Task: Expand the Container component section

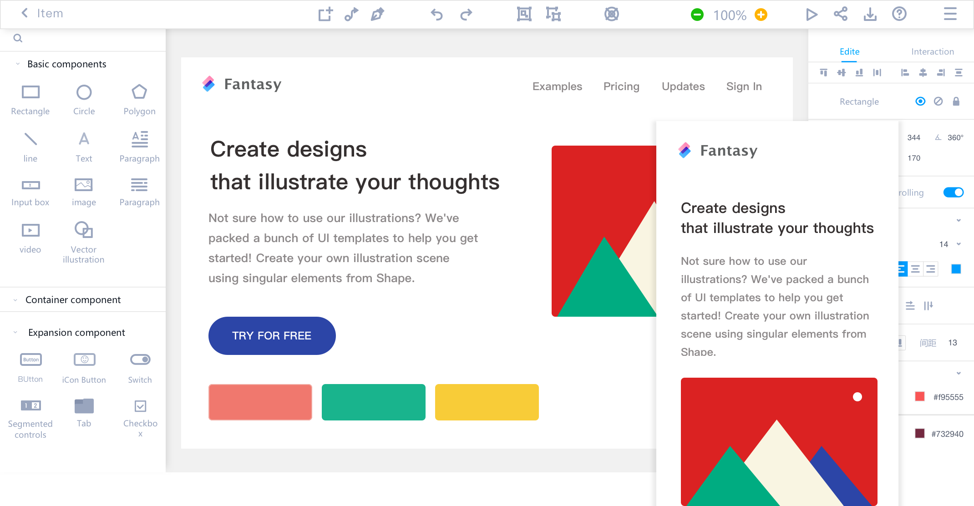Action: pyautogui.click(x=14, y=299)
